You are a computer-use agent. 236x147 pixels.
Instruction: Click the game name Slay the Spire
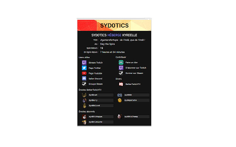107,44
